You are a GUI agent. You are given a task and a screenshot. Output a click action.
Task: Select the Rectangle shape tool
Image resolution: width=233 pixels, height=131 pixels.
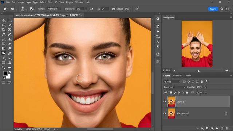point(3,63)
